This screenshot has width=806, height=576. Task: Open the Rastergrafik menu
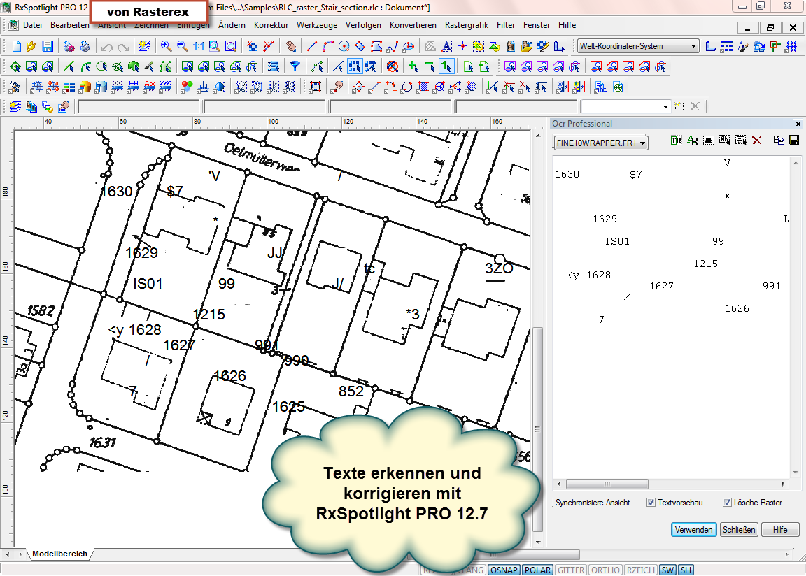[x=466, y=25]
